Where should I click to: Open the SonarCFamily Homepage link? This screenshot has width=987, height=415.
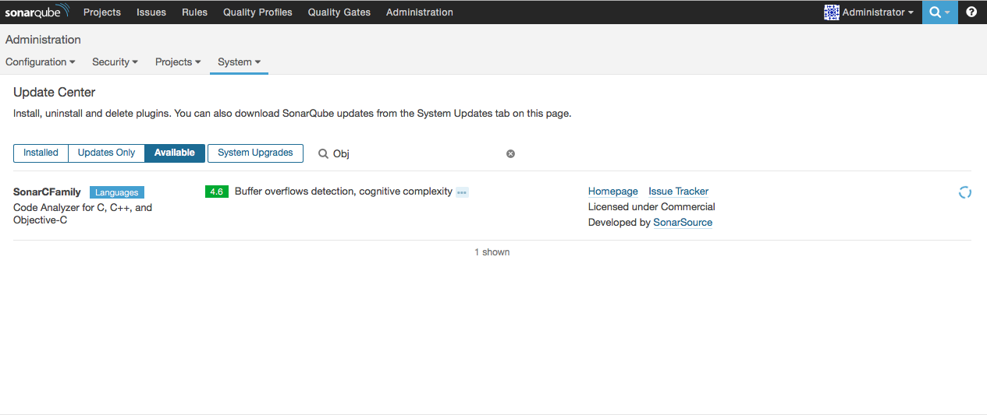tap(613, 192)
